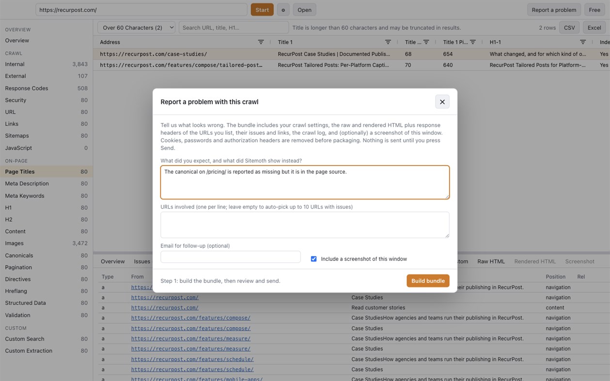
Task: Close the Report a problem dialog
Action: tap(442, 102)
